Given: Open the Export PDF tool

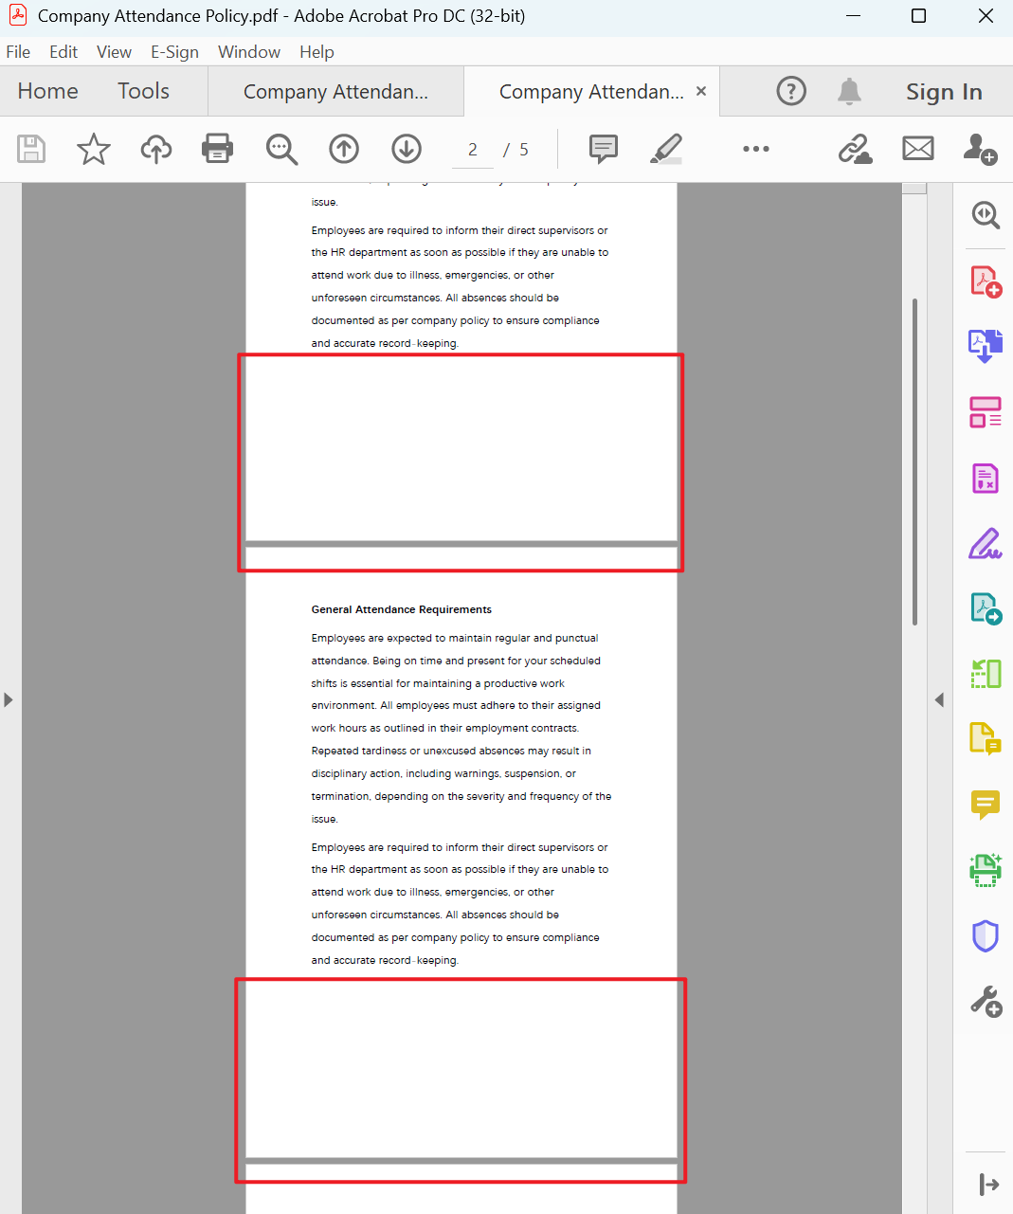Looking at the screenshot, I should pyautogui.click(x=986, y=607).
